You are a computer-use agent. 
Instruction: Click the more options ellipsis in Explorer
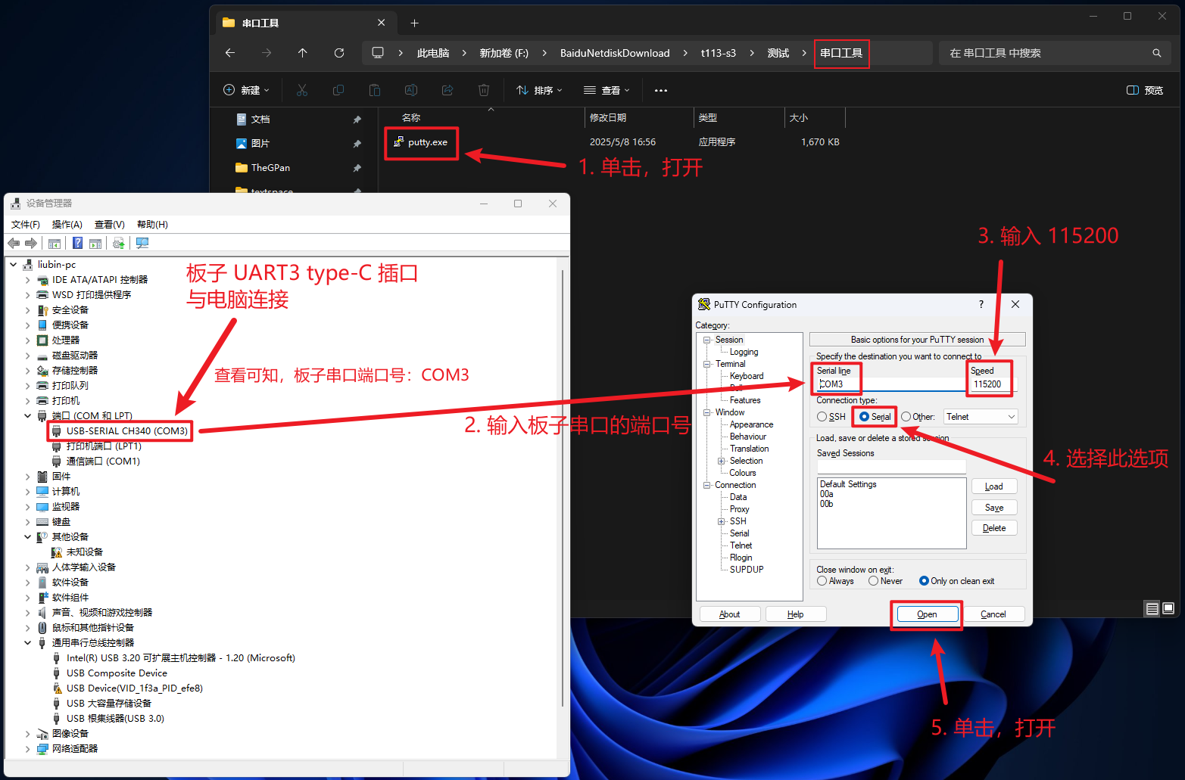click(661, 90)
